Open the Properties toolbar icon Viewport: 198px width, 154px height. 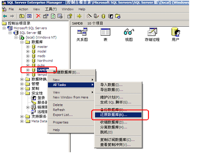tap(46, 16)
